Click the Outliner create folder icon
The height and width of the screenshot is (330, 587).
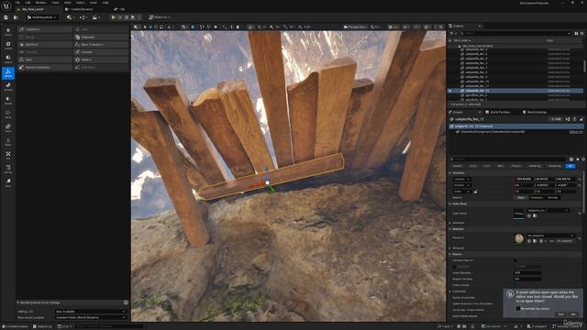tap(576, 33)
